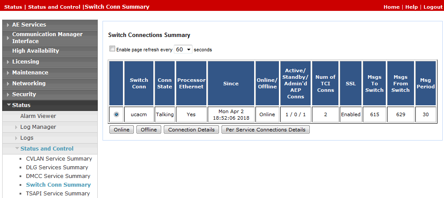Expand the Networking menu
The height and width of the screenshot is (198, 444).
click(29, 84)
